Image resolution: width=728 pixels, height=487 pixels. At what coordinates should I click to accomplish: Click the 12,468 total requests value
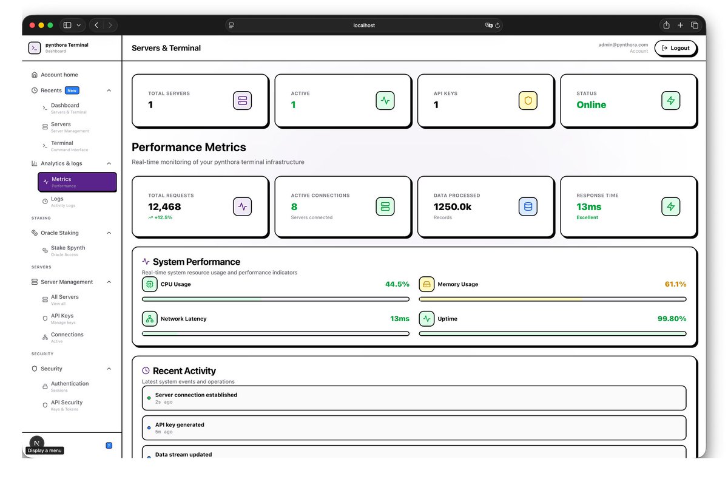pyautogui.click(x=164, y=207)
